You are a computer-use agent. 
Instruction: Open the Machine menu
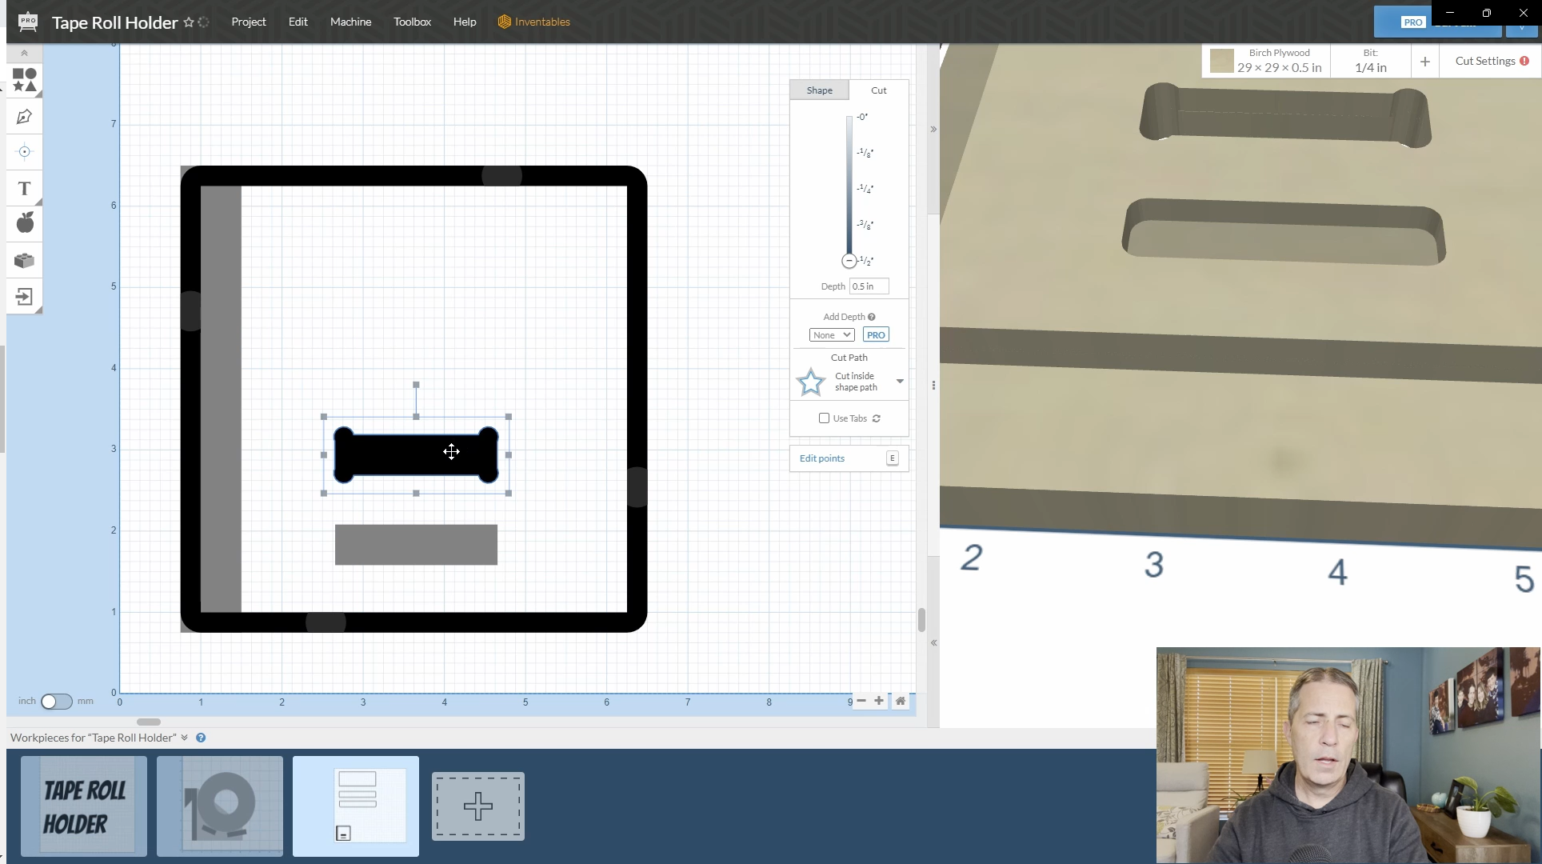tap(350, 22)
